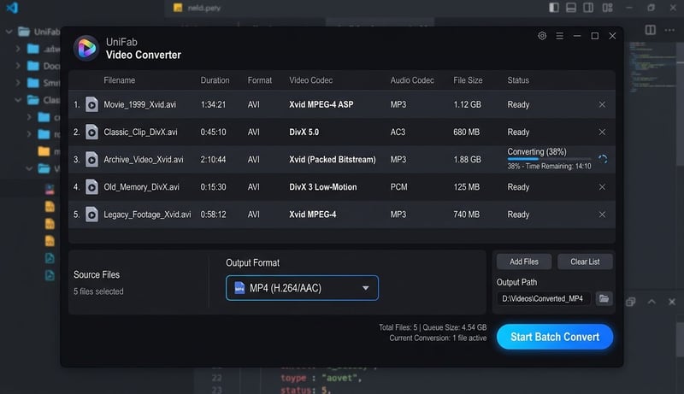
Task: Select Classic_Clip_DivX.avi filename
Action: point(140,132)
